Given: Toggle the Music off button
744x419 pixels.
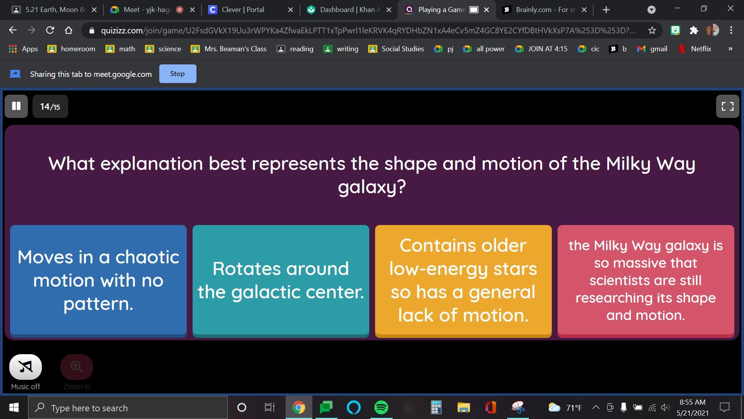Looking at the screenshot, I should pyautogui.click(x=26, y=367).
